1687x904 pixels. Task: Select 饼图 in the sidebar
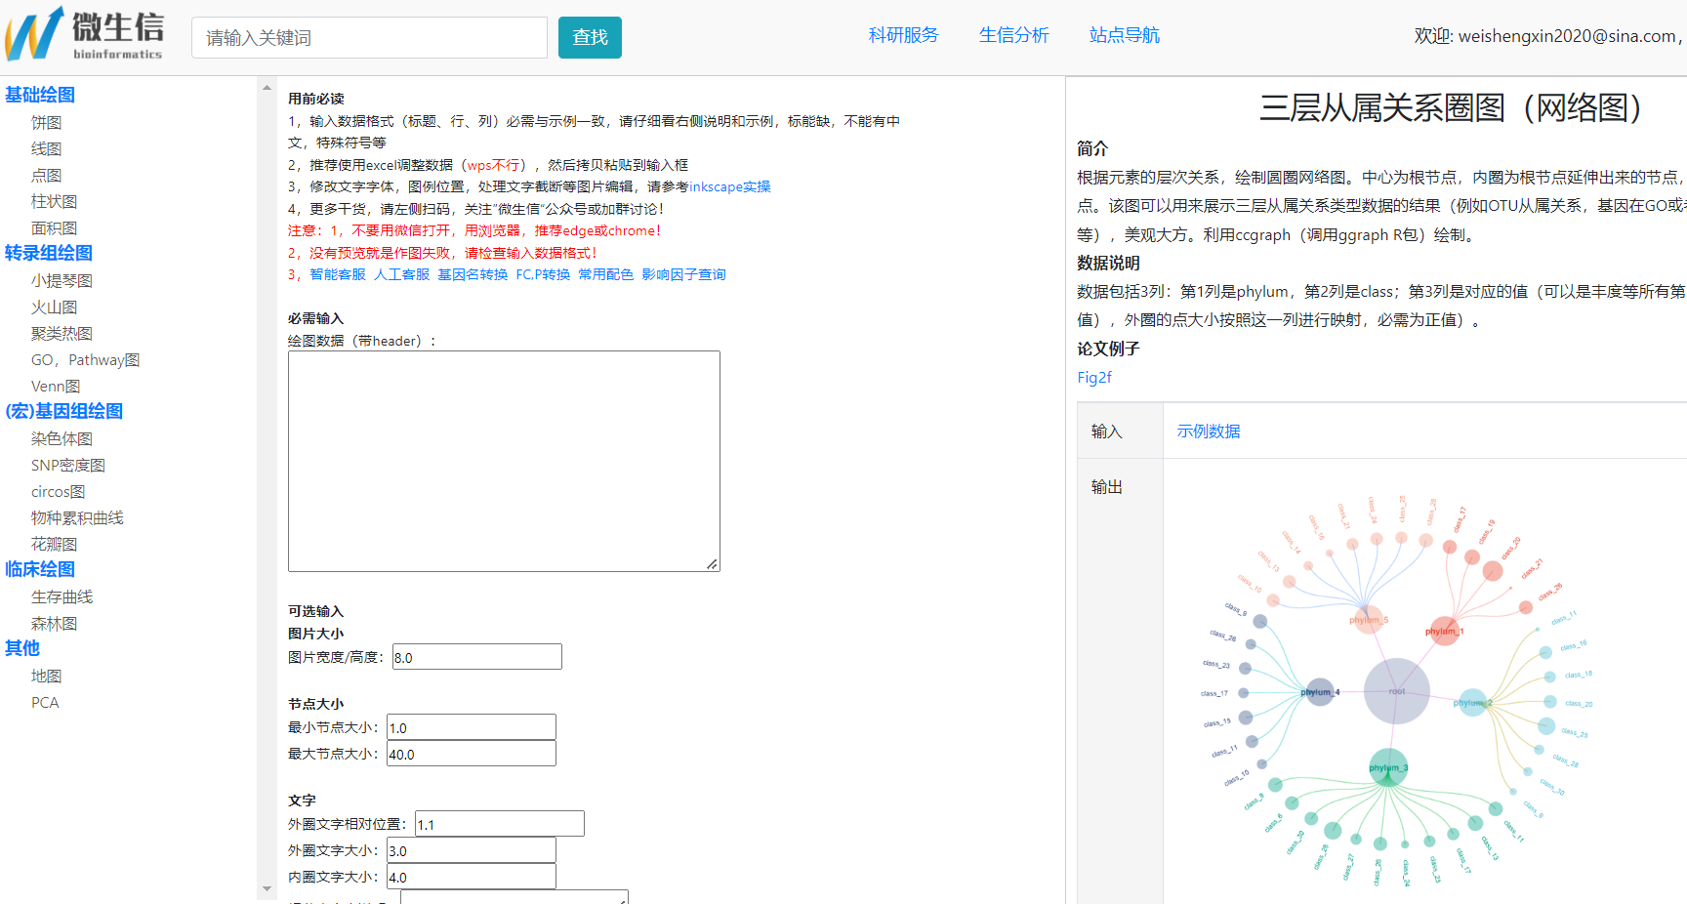(x=46, y=122)
